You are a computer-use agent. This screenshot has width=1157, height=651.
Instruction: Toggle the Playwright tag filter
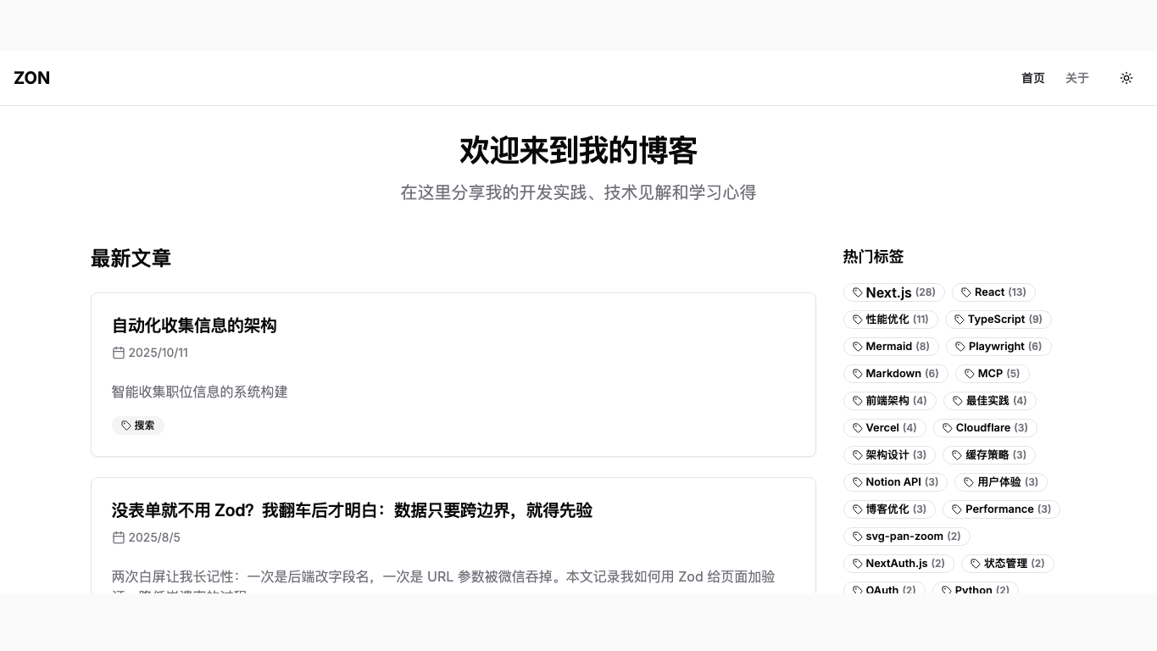[x=998, y=347]
